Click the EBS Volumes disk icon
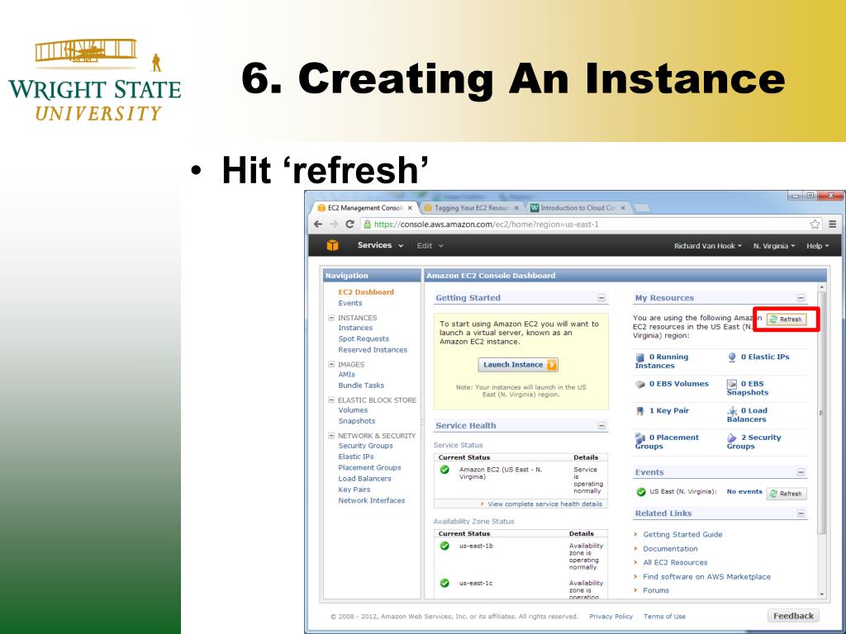The height and width of the screenshot is (634, 846). (x=640, y=384)
